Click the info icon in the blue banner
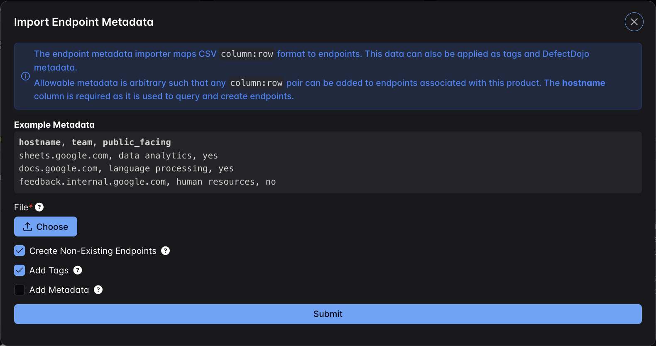Image resolution: width=656 pixels, height=346 pixels. click(25, 76)
